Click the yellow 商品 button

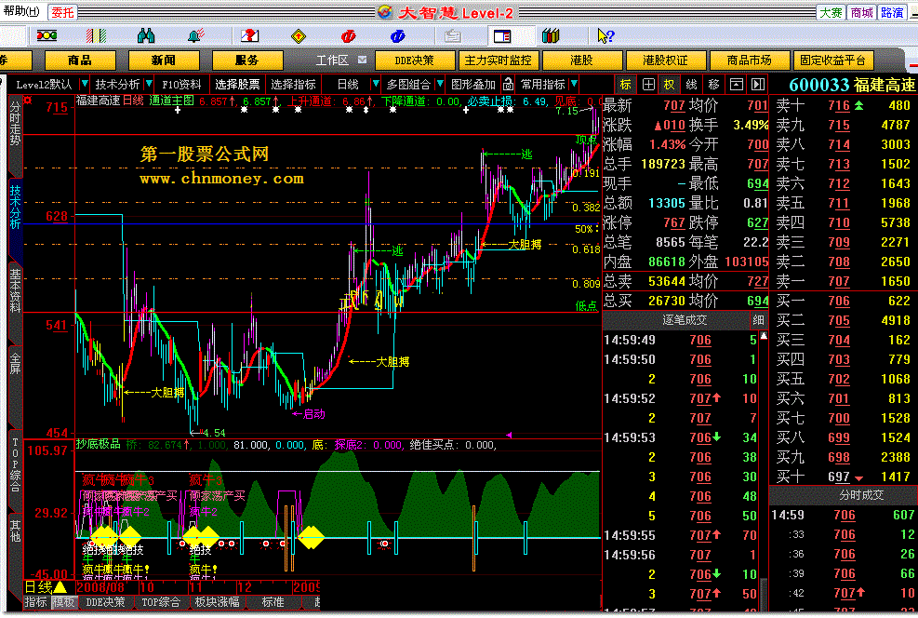click(x=80, y=60)
